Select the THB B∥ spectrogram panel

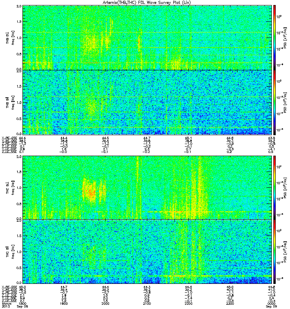coord(147,102)
